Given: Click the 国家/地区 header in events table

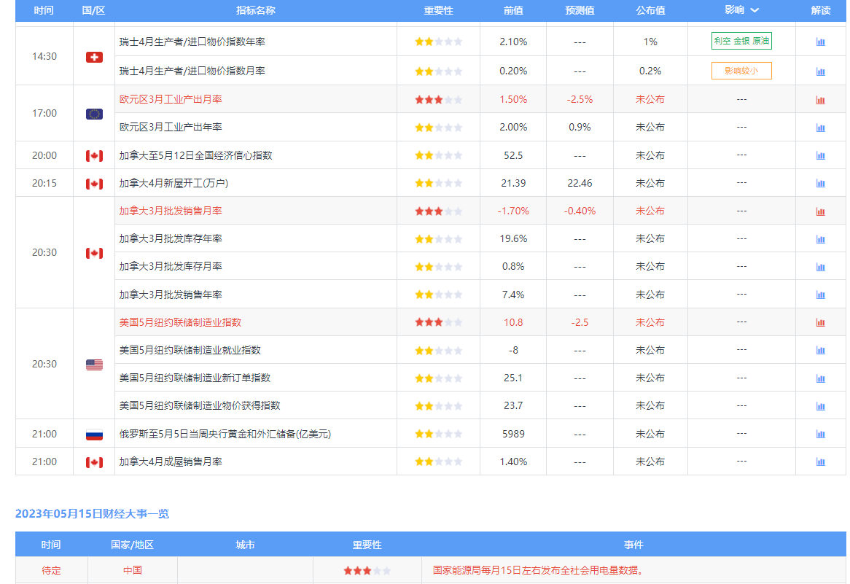Looking at the screenshot, I should click(132, 545).
